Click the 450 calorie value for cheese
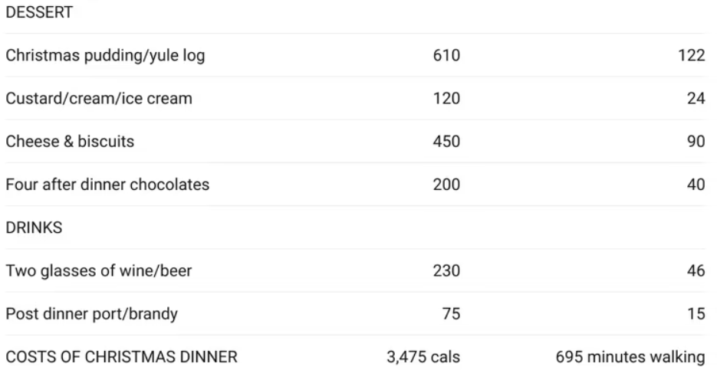 point(446,142)
